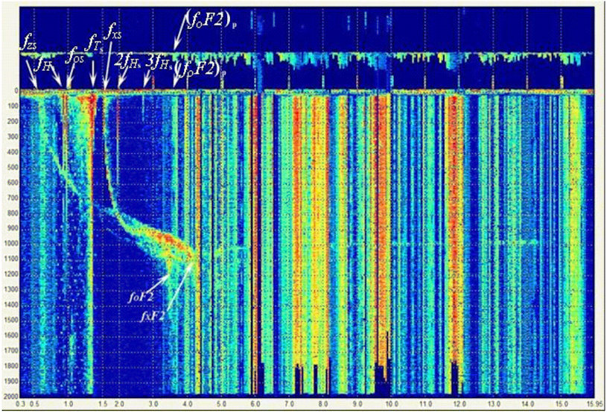Click the 6.0 frequency axis label
The width and height of the screenshot is (607, 413).
(255, 403)
